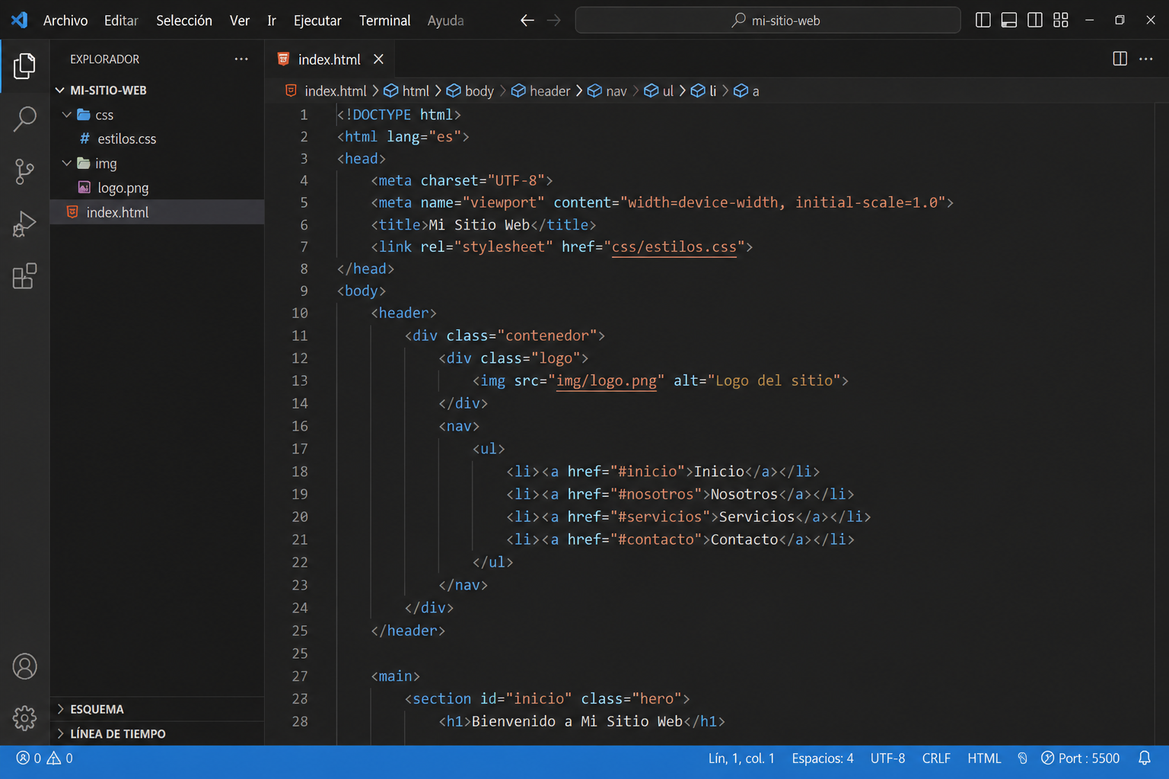Change encoding via UTF-8 status item

point(887,758)
